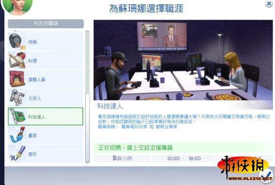275x185 pixels.
Task: Click the 創新企業家 career branch text
Action: point(167,126)
